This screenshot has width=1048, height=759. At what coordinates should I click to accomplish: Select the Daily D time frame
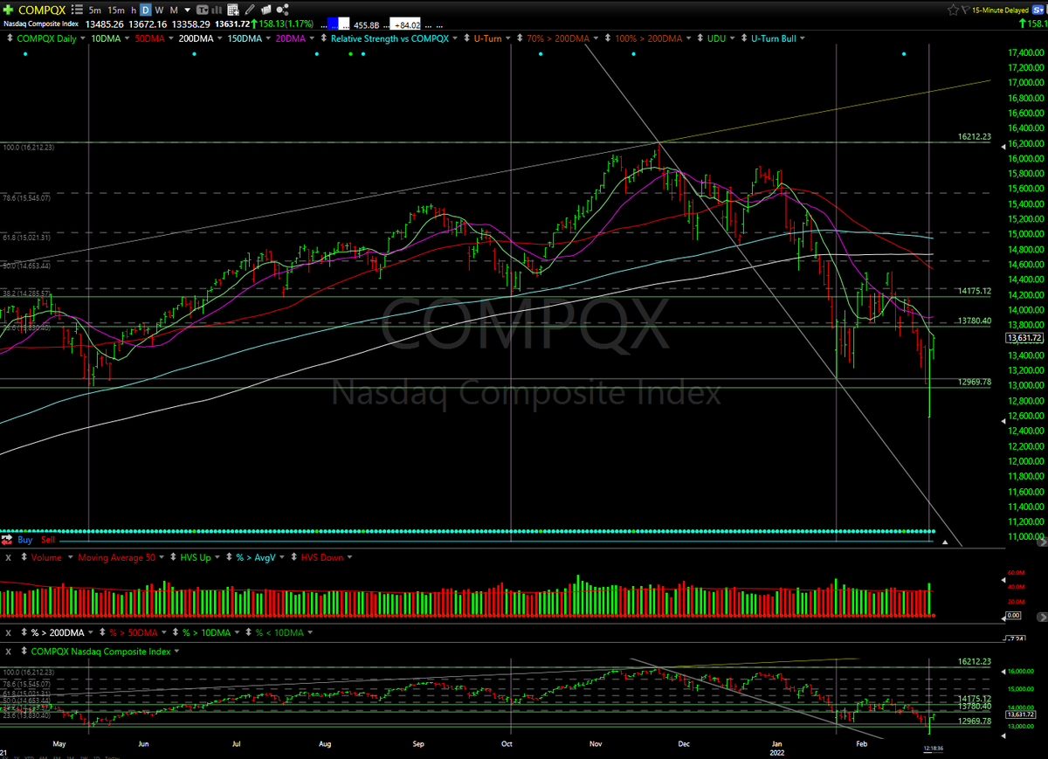147,10
